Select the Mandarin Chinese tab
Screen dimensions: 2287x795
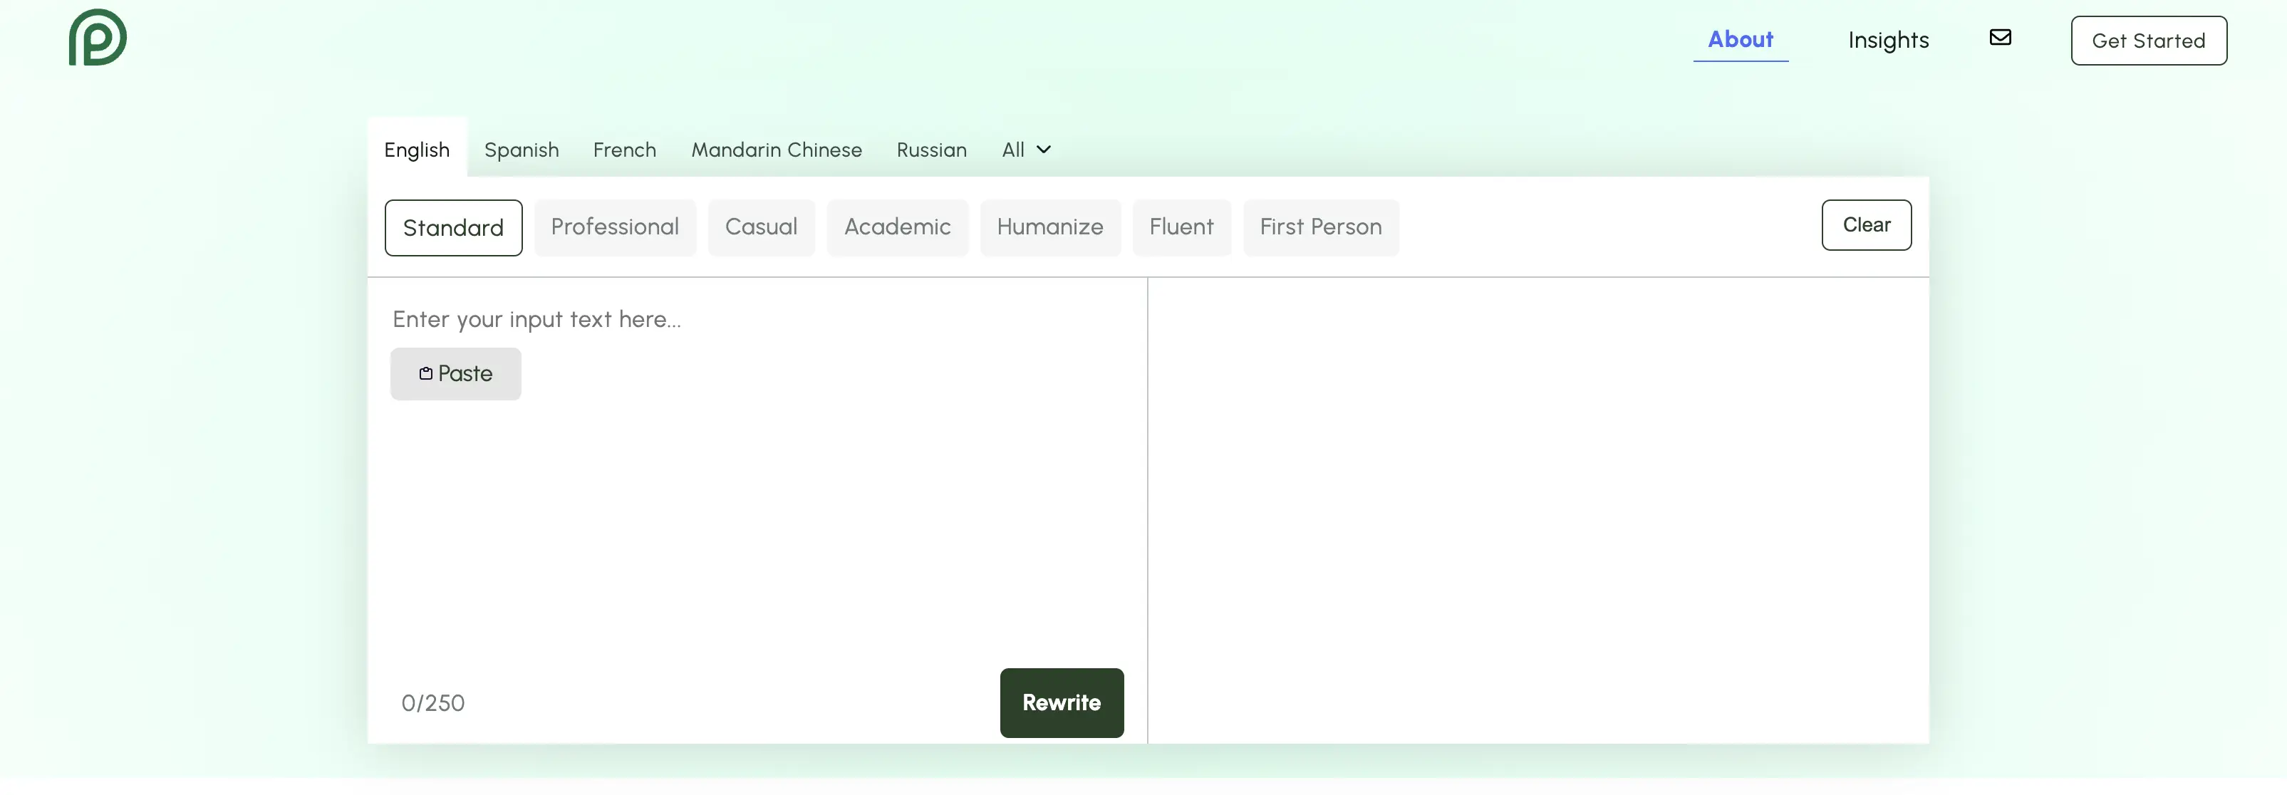[776, 150]
